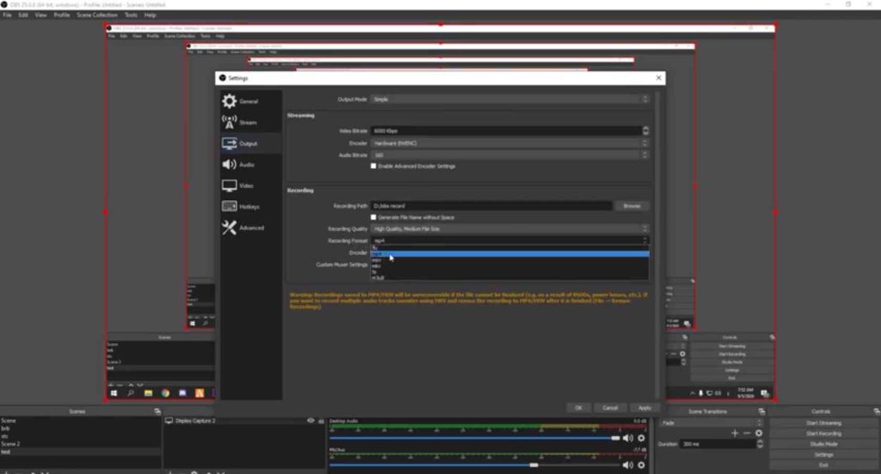Click Browse for recording path
The image size is (881, 474).
coord(632,206)
